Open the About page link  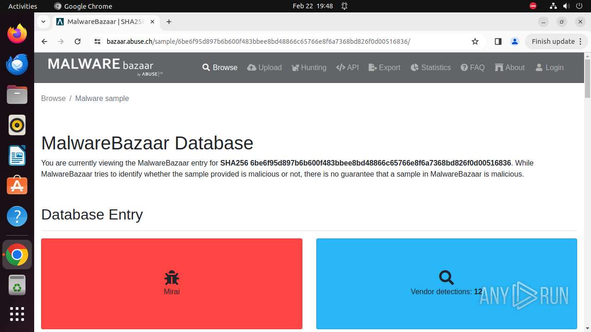click(510, 67)
